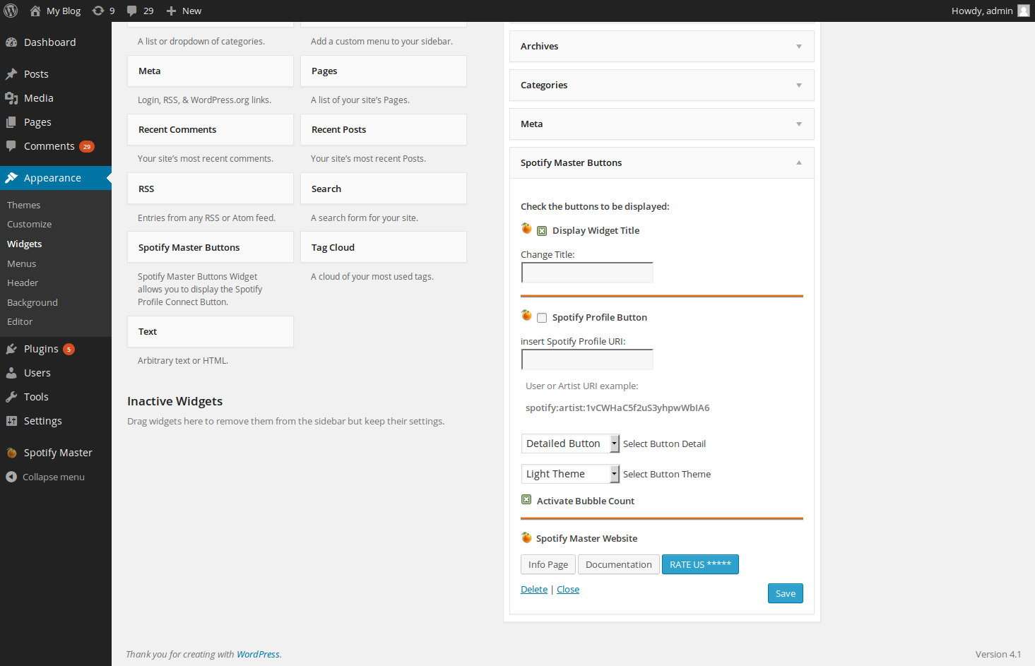Open Plugins via its plug icon
The image size is (1035, 666).
(11, 349)
